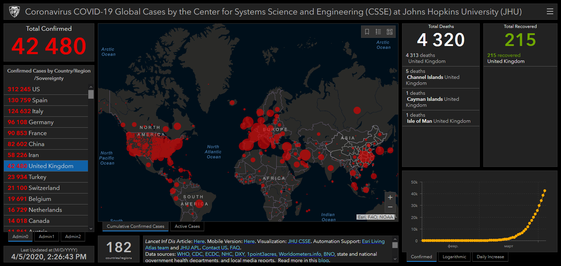Click the country list scrollbar thumb
561x266 pixels.
point(91,94)
